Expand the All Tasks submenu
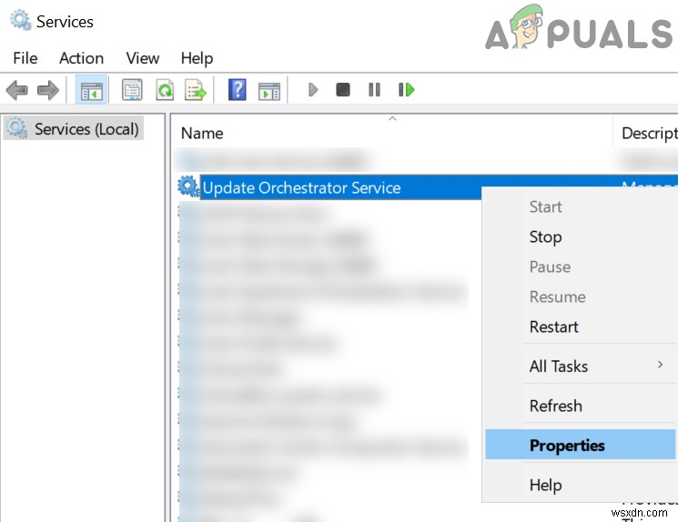Image resolution: width=678 pixels, height=522 pixels. 580,366
